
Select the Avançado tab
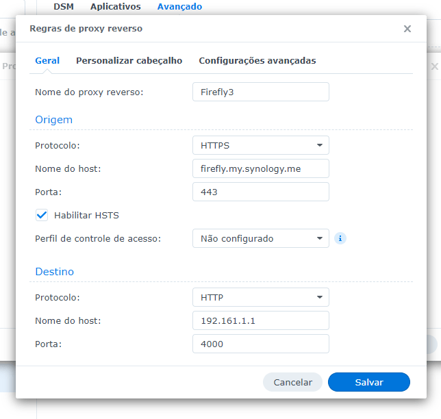(179, 6)
